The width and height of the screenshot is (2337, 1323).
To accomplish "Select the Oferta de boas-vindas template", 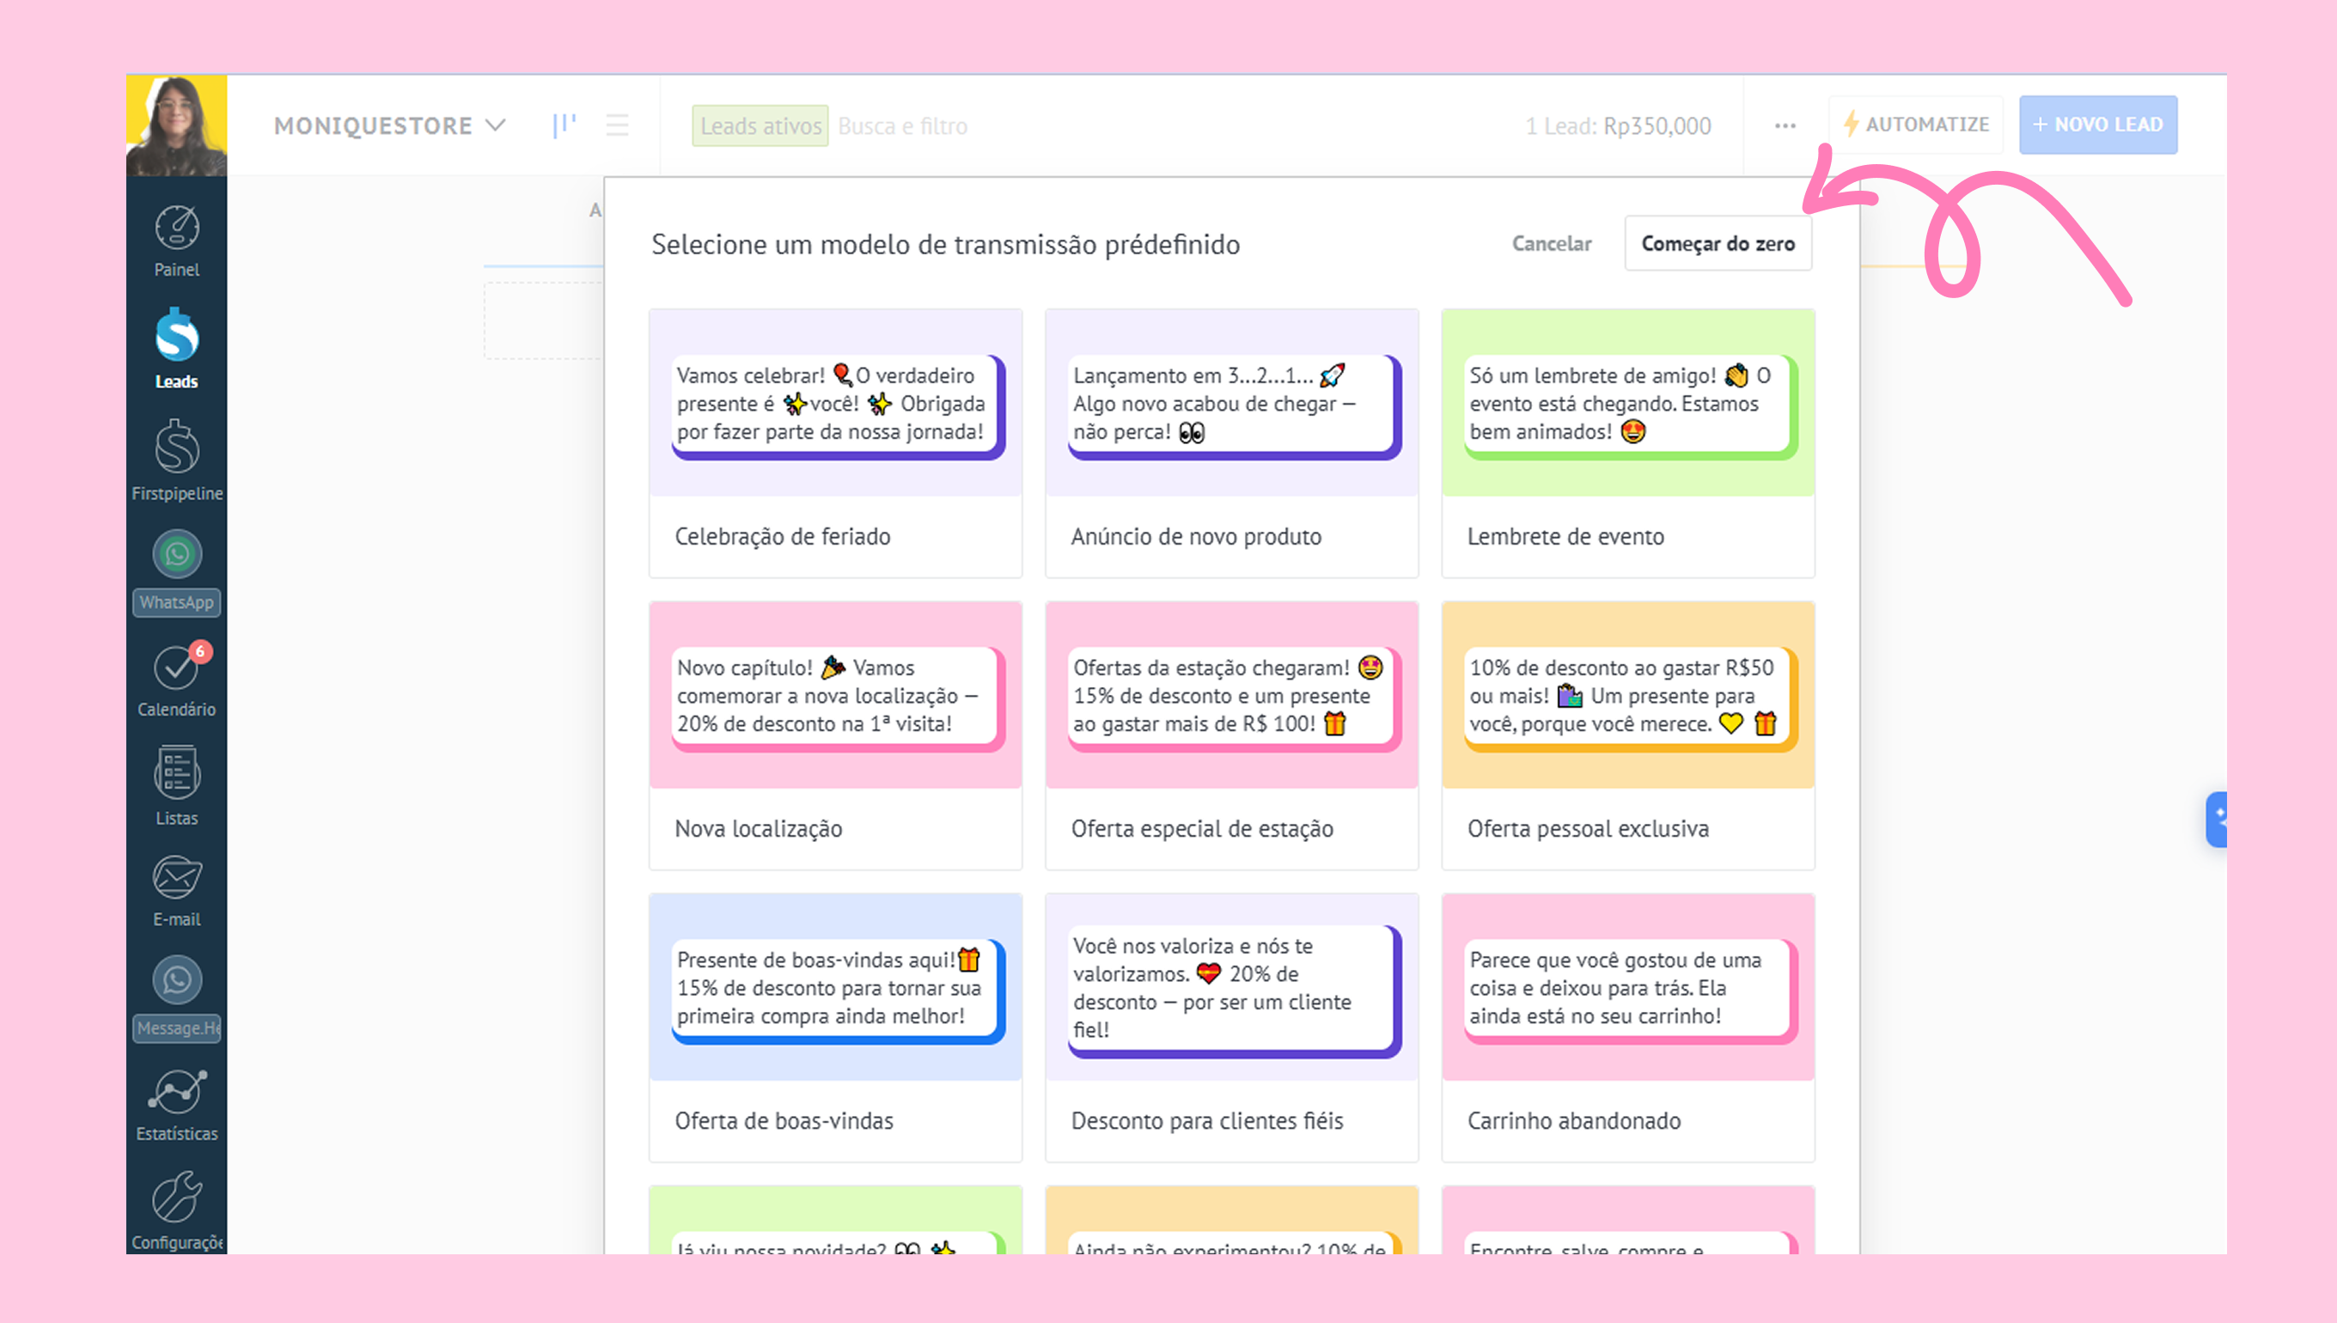I will (835, 1027).
